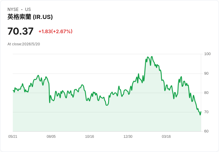Click the 80 price axis label
This screenshot has height=152, width=219.
pos(206,93)
